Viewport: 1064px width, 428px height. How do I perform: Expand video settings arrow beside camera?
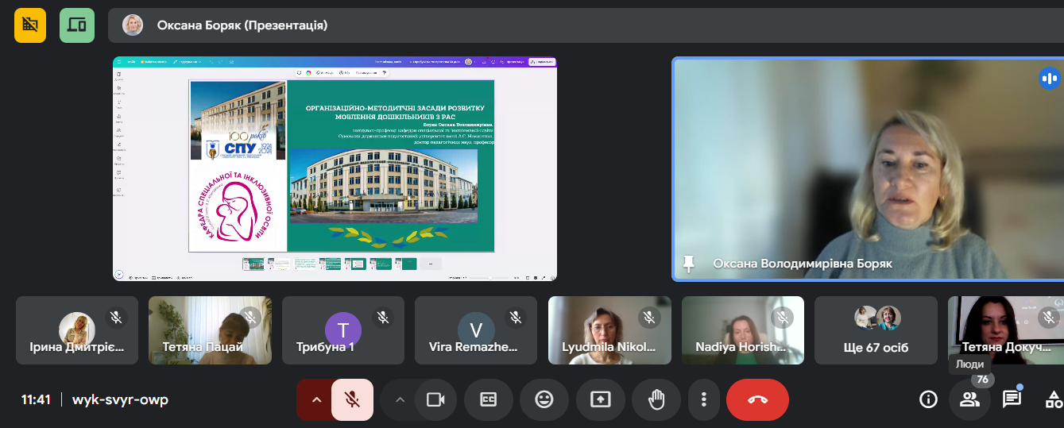coord(400,399)
